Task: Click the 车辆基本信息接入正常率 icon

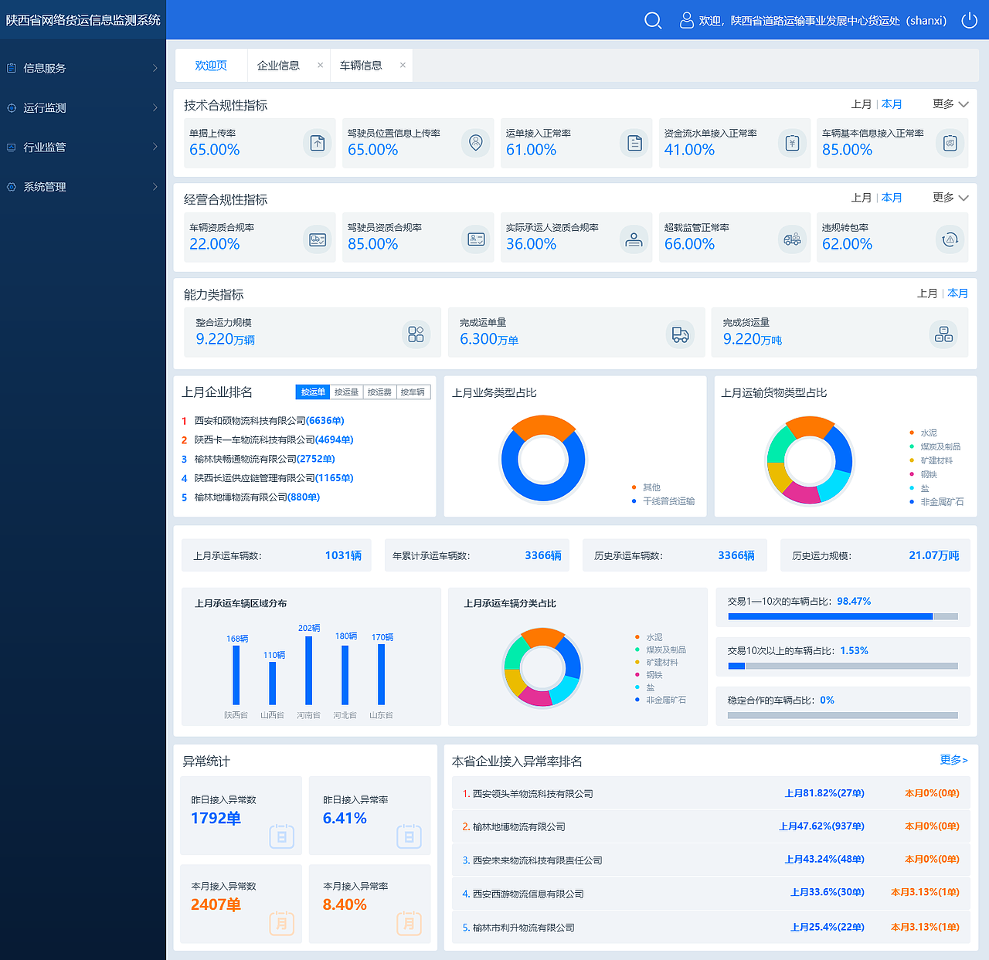Action: 950,143
